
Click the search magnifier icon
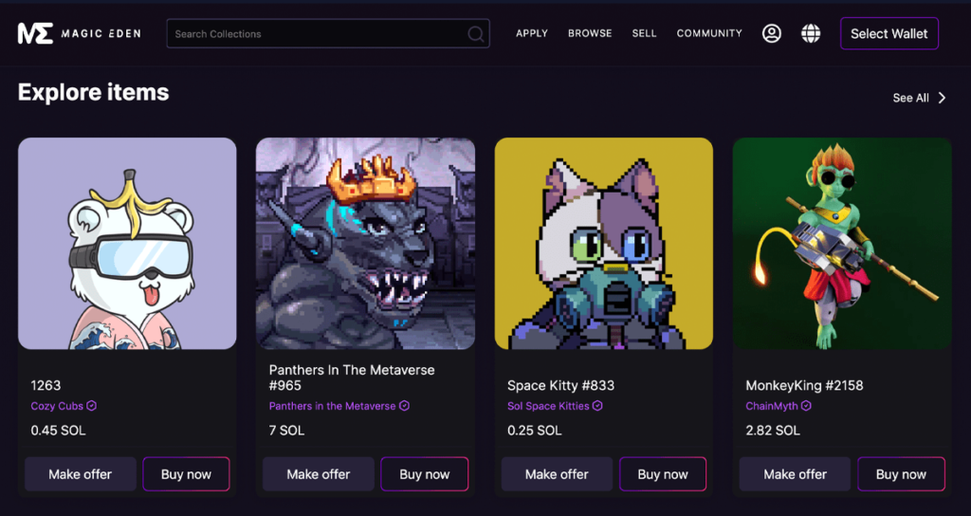pyautogui.click(x=475, y=34)
